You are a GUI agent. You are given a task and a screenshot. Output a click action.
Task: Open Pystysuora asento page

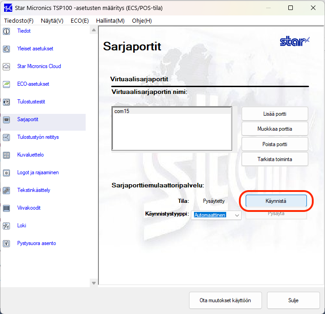(36, 243)
